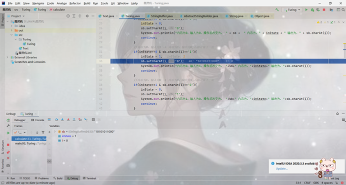
Task: Click the Drop Frame icon
Action: click(80, 120)
